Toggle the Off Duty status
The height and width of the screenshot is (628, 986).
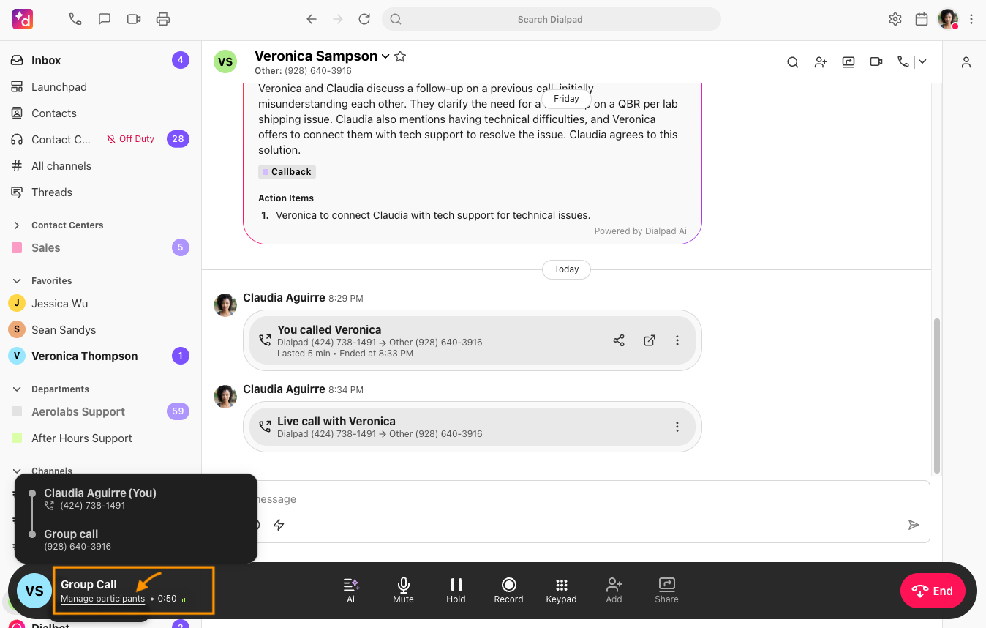[130, 139]
